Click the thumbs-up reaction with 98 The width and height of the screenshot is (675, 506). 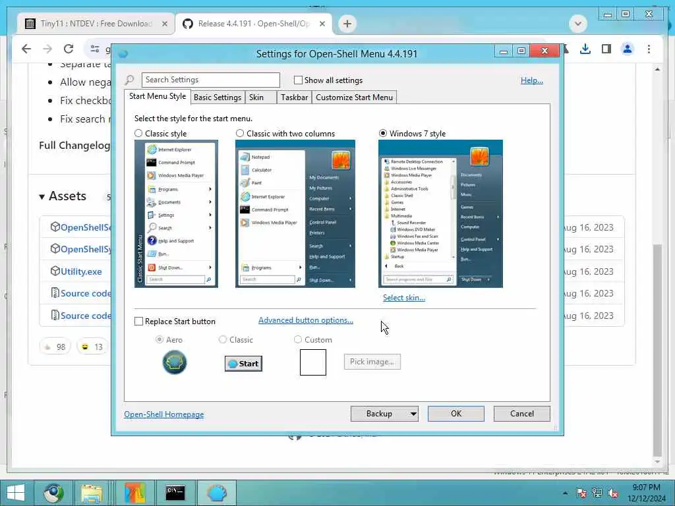[x=55, y=347]
